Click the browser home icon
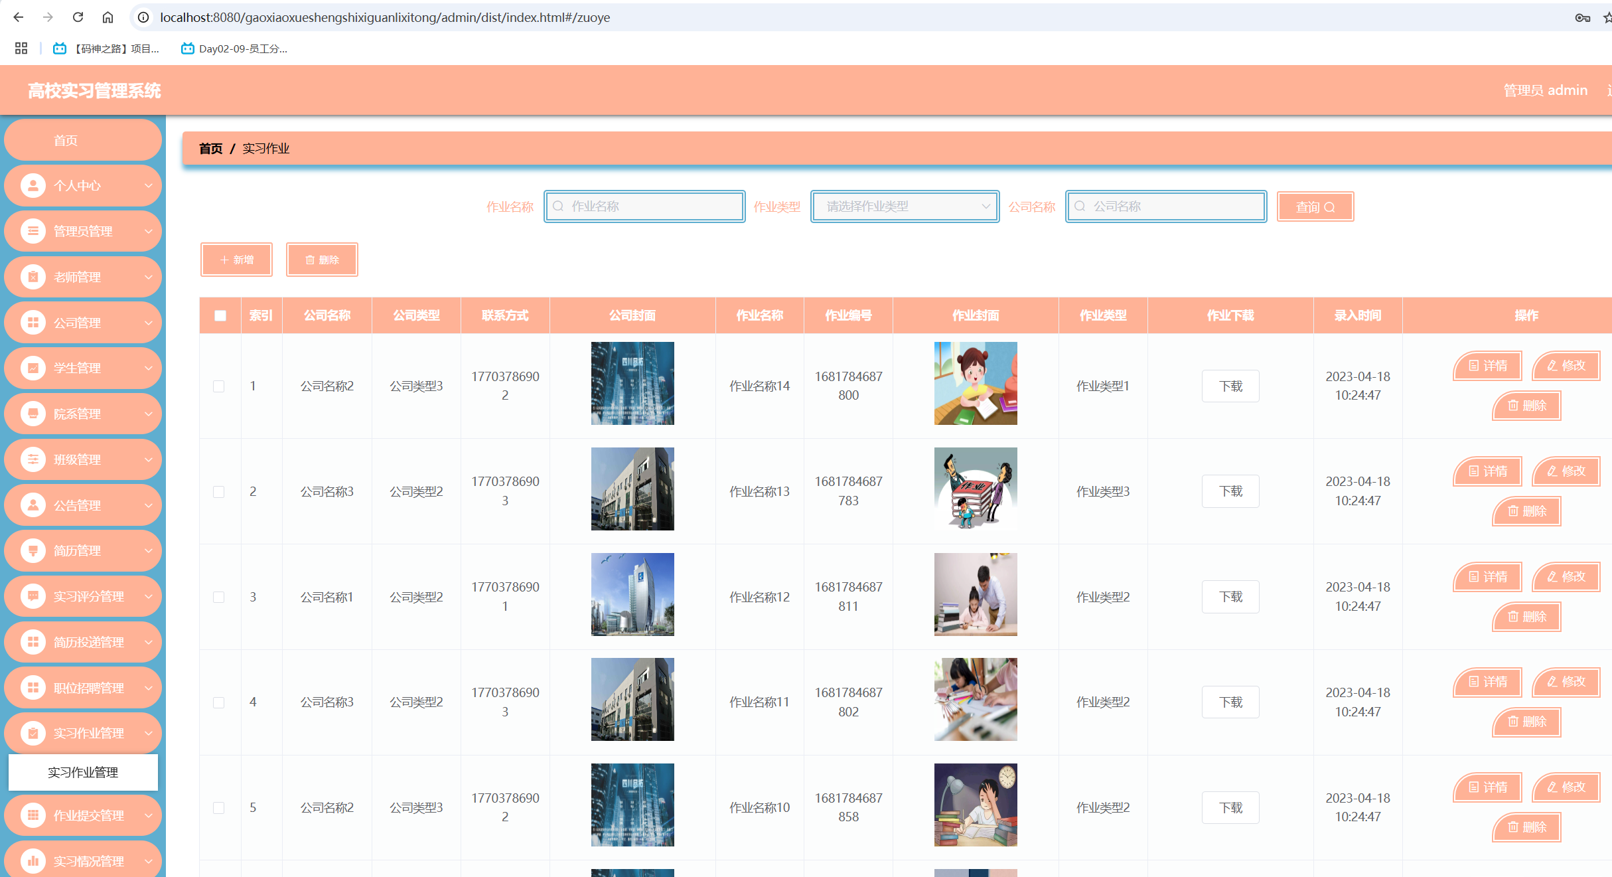This screenshot has height=877, width=1612. pyautogui.click(x=108, y=17)
